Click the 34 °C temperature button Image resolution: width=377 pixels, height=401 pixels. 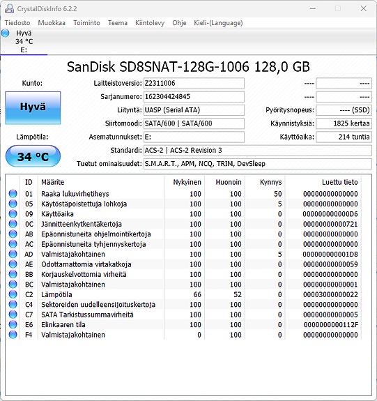coord(33,156)
